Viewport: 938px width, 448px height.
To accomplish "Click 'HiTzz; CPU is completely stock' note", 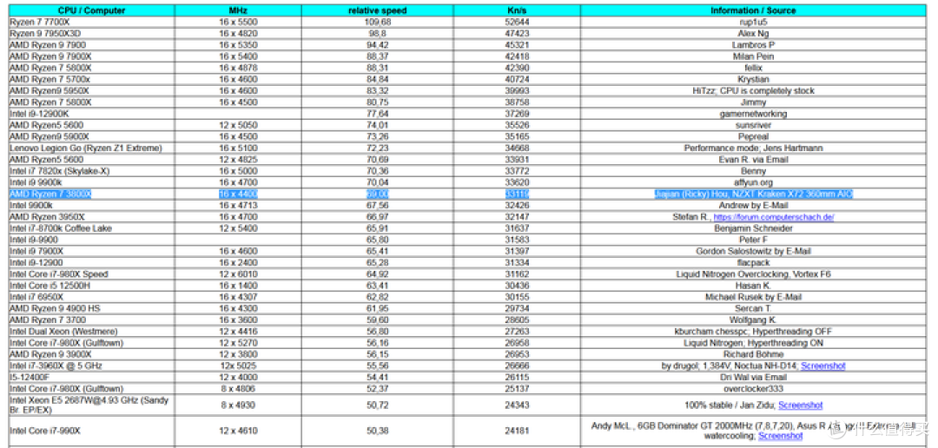I will click(753, 91).
